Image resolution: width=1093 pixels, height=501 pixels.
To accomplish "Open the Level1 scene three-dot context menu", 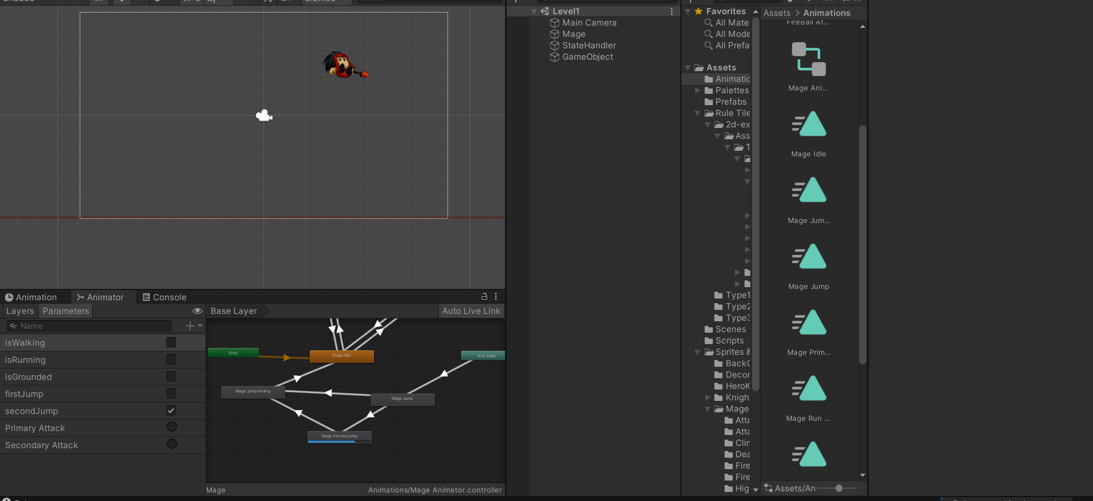I will tap(672, 11).
